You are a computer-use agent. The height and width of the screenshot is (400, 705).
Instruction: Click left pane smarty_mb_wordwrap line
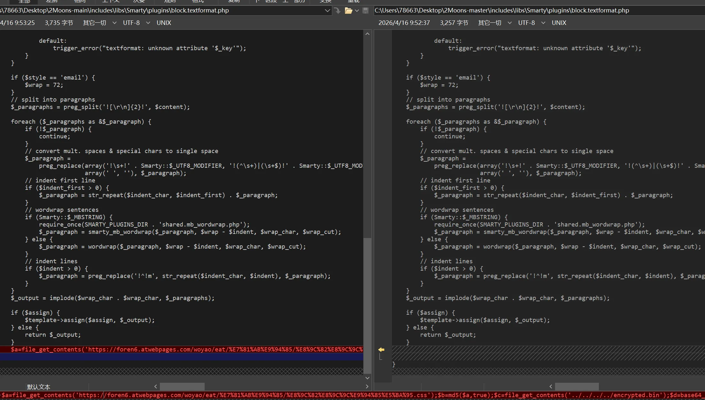tap(190, 232)
